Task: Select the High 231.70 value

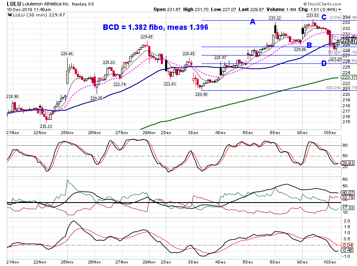Action: 196,9
